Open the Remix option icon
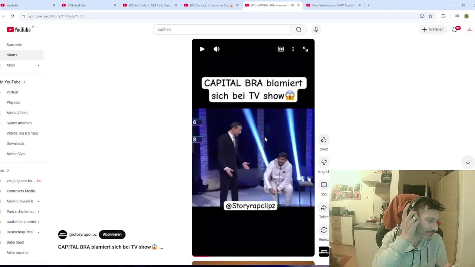 tap(324, 230)
